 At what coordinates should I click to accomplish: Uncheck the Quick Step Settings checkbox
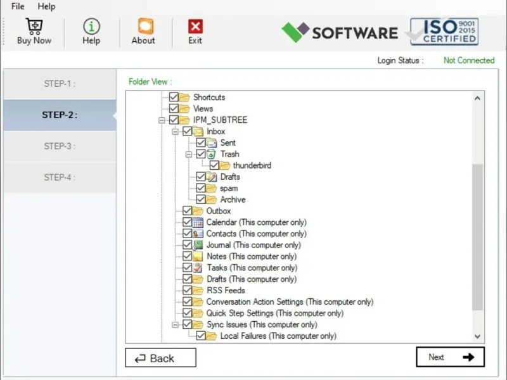coord(187,313)
